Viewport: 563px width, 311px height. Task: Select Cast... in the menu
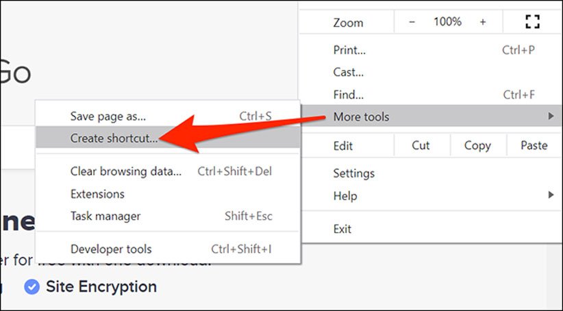(348, 72)
